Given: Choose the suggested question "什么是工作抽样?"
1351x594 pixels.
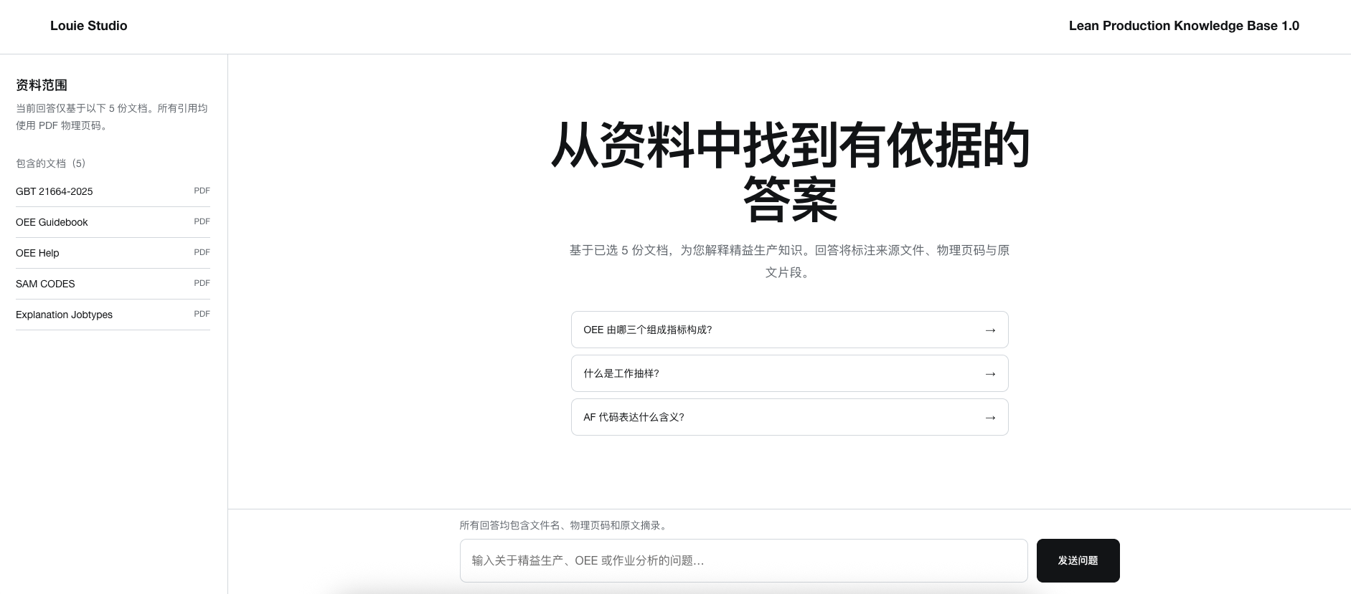Looking at the screenshot, I should [789, 373].
